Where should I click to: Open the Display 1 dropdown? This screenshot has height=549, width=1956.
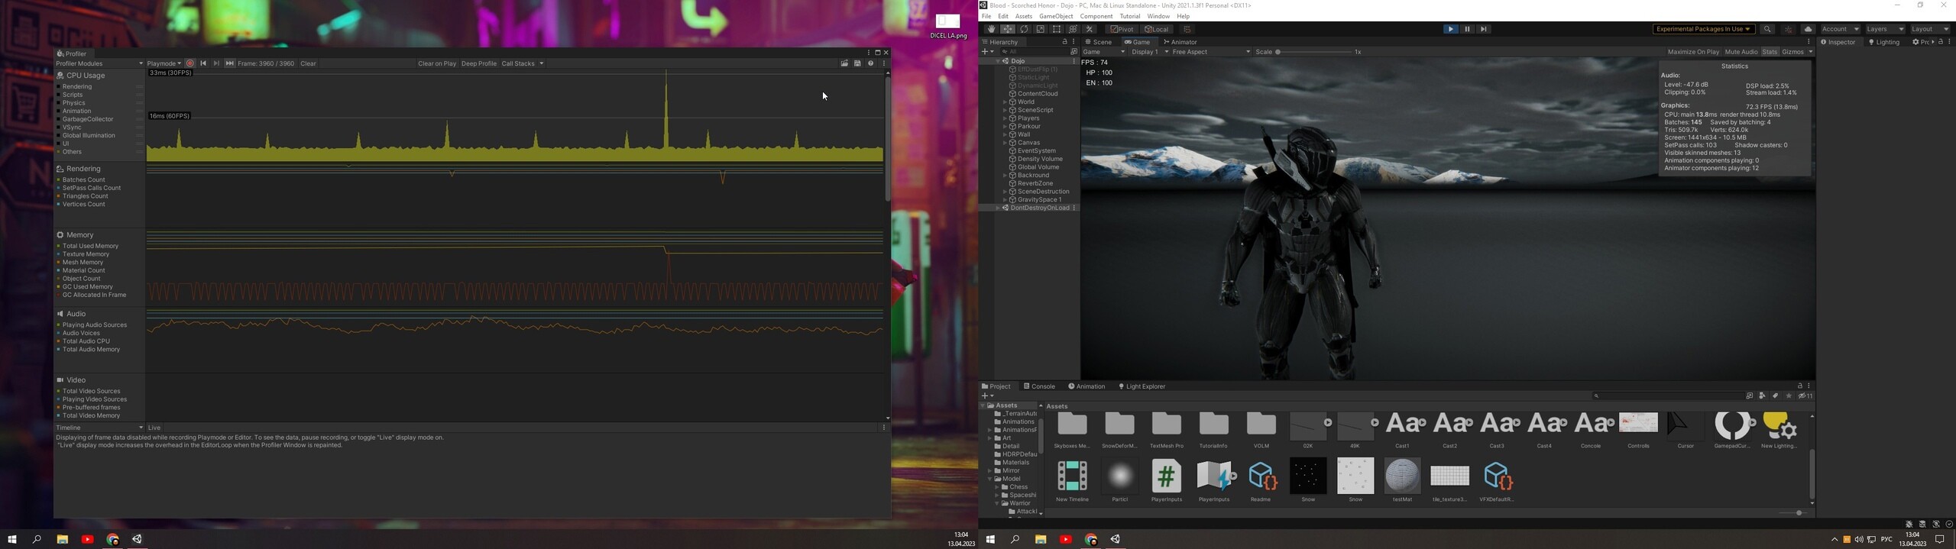[x=1149, y=52]
